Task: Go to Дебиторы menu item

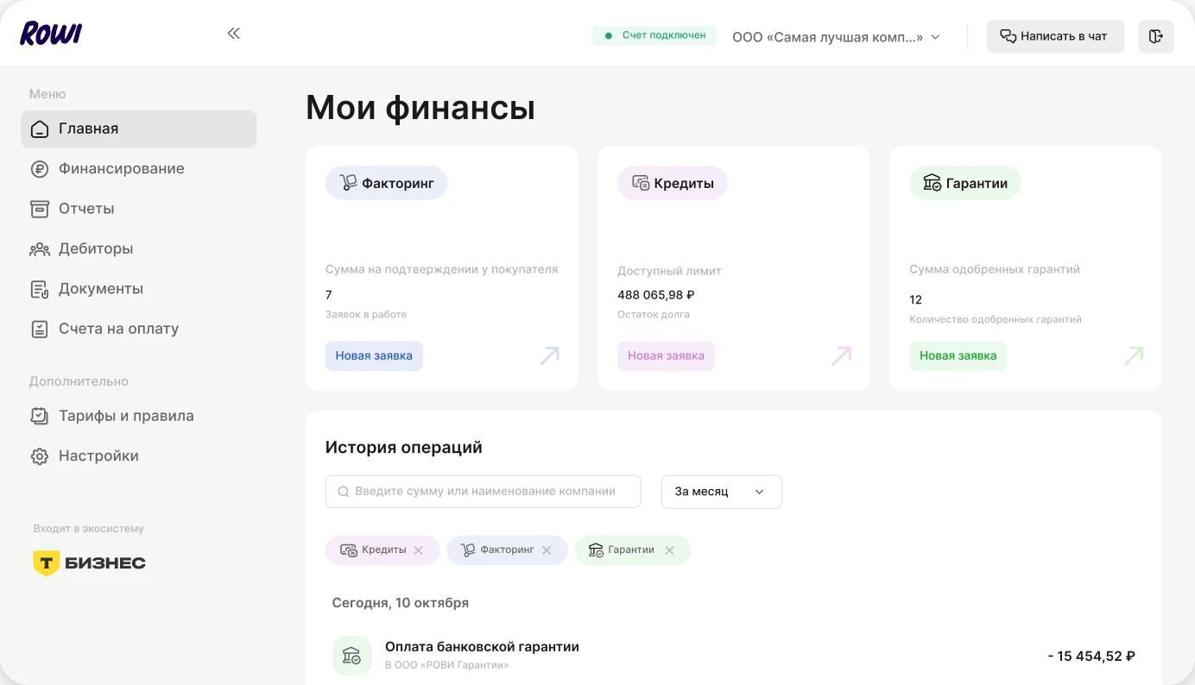Action: (96, 249)
